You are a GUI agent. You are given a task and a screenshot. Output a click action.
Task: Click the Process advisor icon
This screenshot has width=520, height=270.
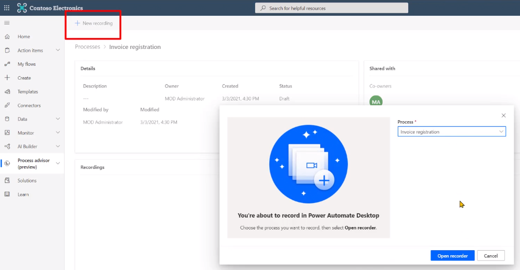[7, 164]
